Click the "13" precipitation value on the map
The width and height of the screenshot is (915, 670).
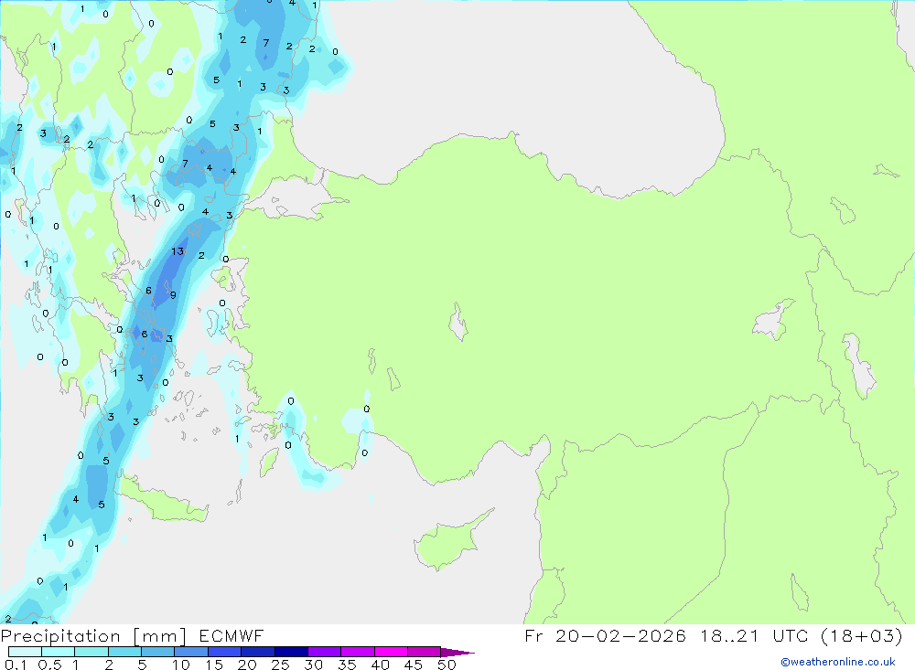click(x=178, y=251)
